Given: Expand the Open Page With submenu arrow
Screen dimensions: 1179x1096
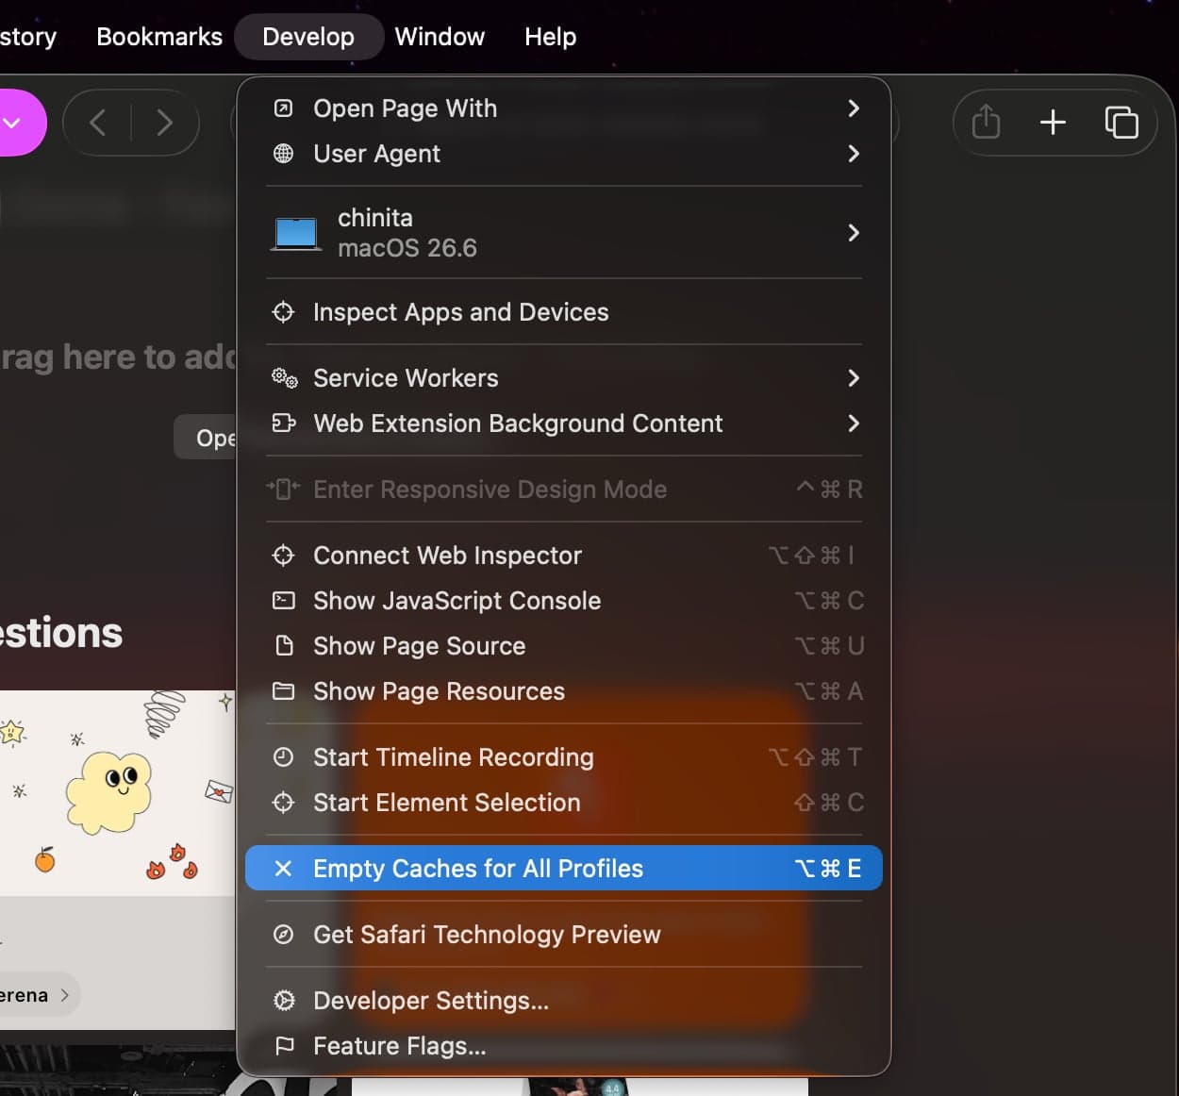Looking at the screenshot, I should click(854, 108).
